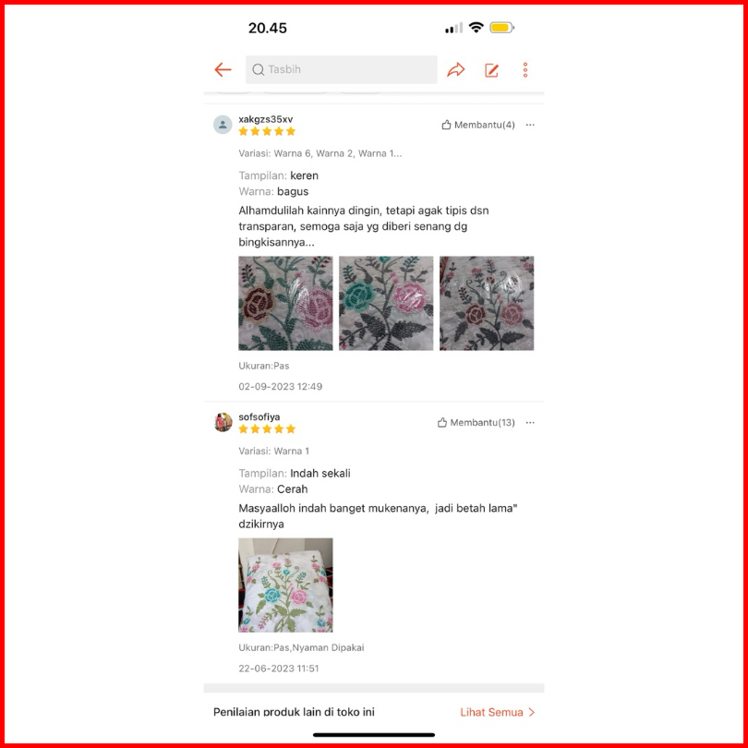Open sofsofiya's profile picture
748x748 pixels.
click(223, 422)
